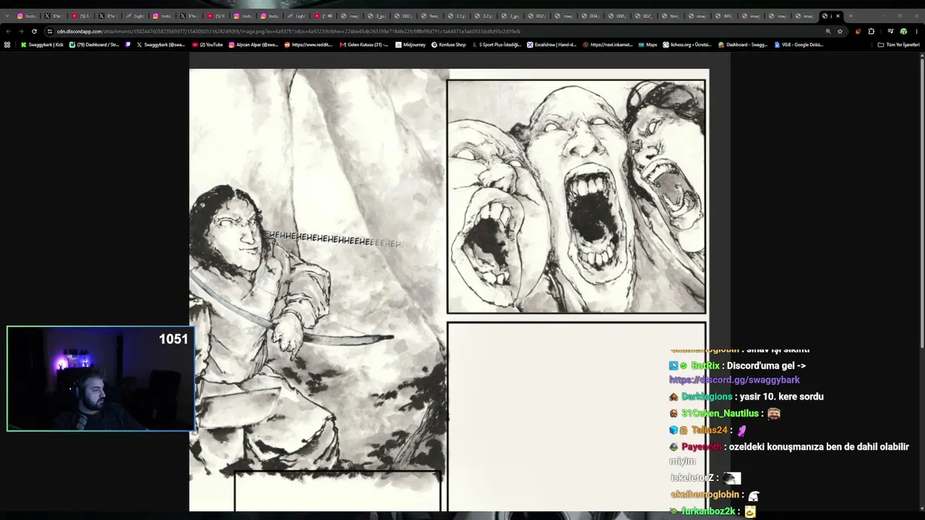Click the Payenoth username in chat
The image size is (925, 520).
[702, 447]
